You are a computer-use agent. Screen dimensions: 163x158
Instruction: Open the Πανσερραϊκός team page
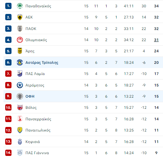tap(38, 119)
